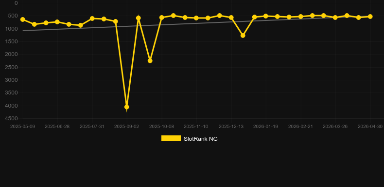Click the 3500 value on the y-axis
The height and width of the screenshot is (187, 384).
coord(12,93)
